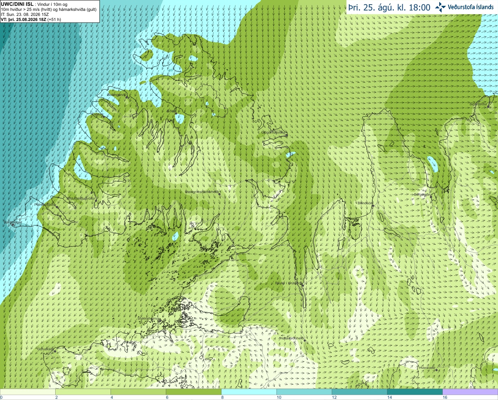Select the Bolungarvík station marker dot
Viewport: 498px width, 400px height.
click(x=127, y=97)
